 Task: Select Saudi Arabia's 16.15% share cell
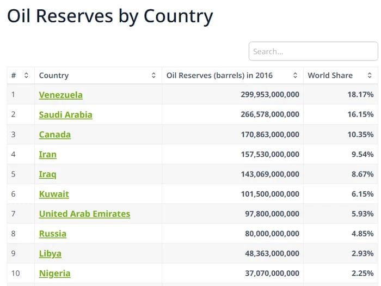[x=360, y=115]
